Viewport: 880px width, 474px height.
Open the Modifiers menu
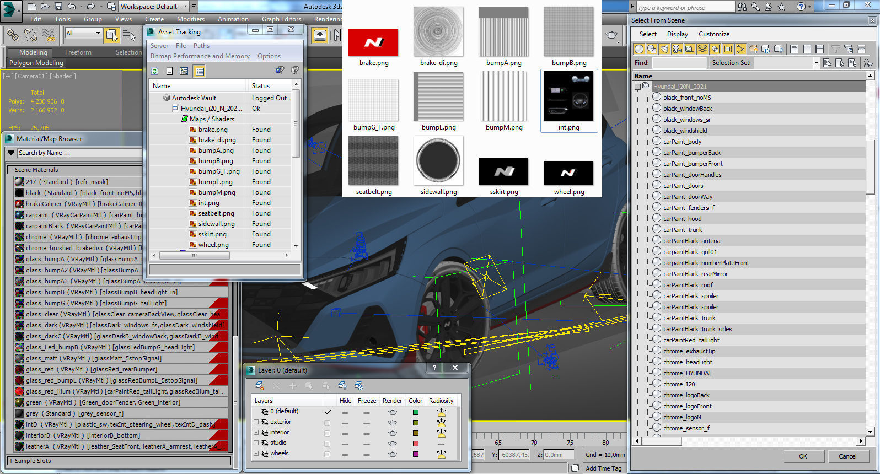coord(191,19)
